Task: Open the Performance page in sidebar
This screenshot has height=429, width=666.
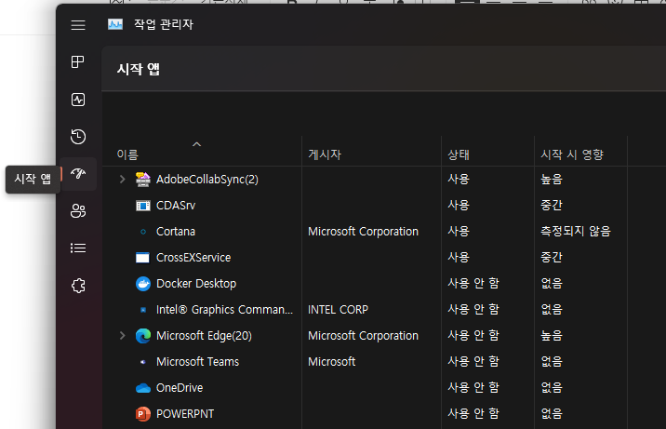Action: pyautogui.click(x=78, y=100)
